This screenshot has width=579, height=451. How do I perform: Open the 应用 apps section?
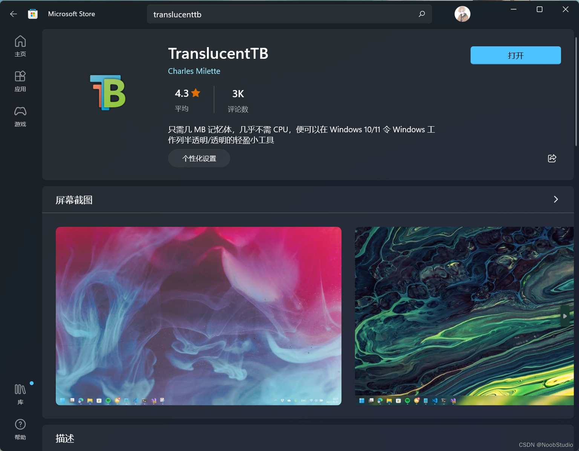(x=20, y=81)
